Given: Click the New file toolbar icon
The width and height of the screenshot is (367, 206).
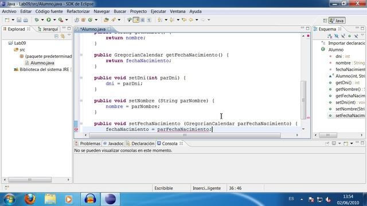Looking at the screenshot, I should point(7,20).
